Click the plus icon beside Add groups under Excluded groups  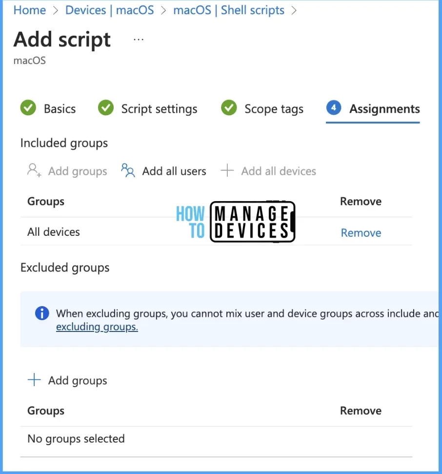pyautogui.click(x=34, y=379)
